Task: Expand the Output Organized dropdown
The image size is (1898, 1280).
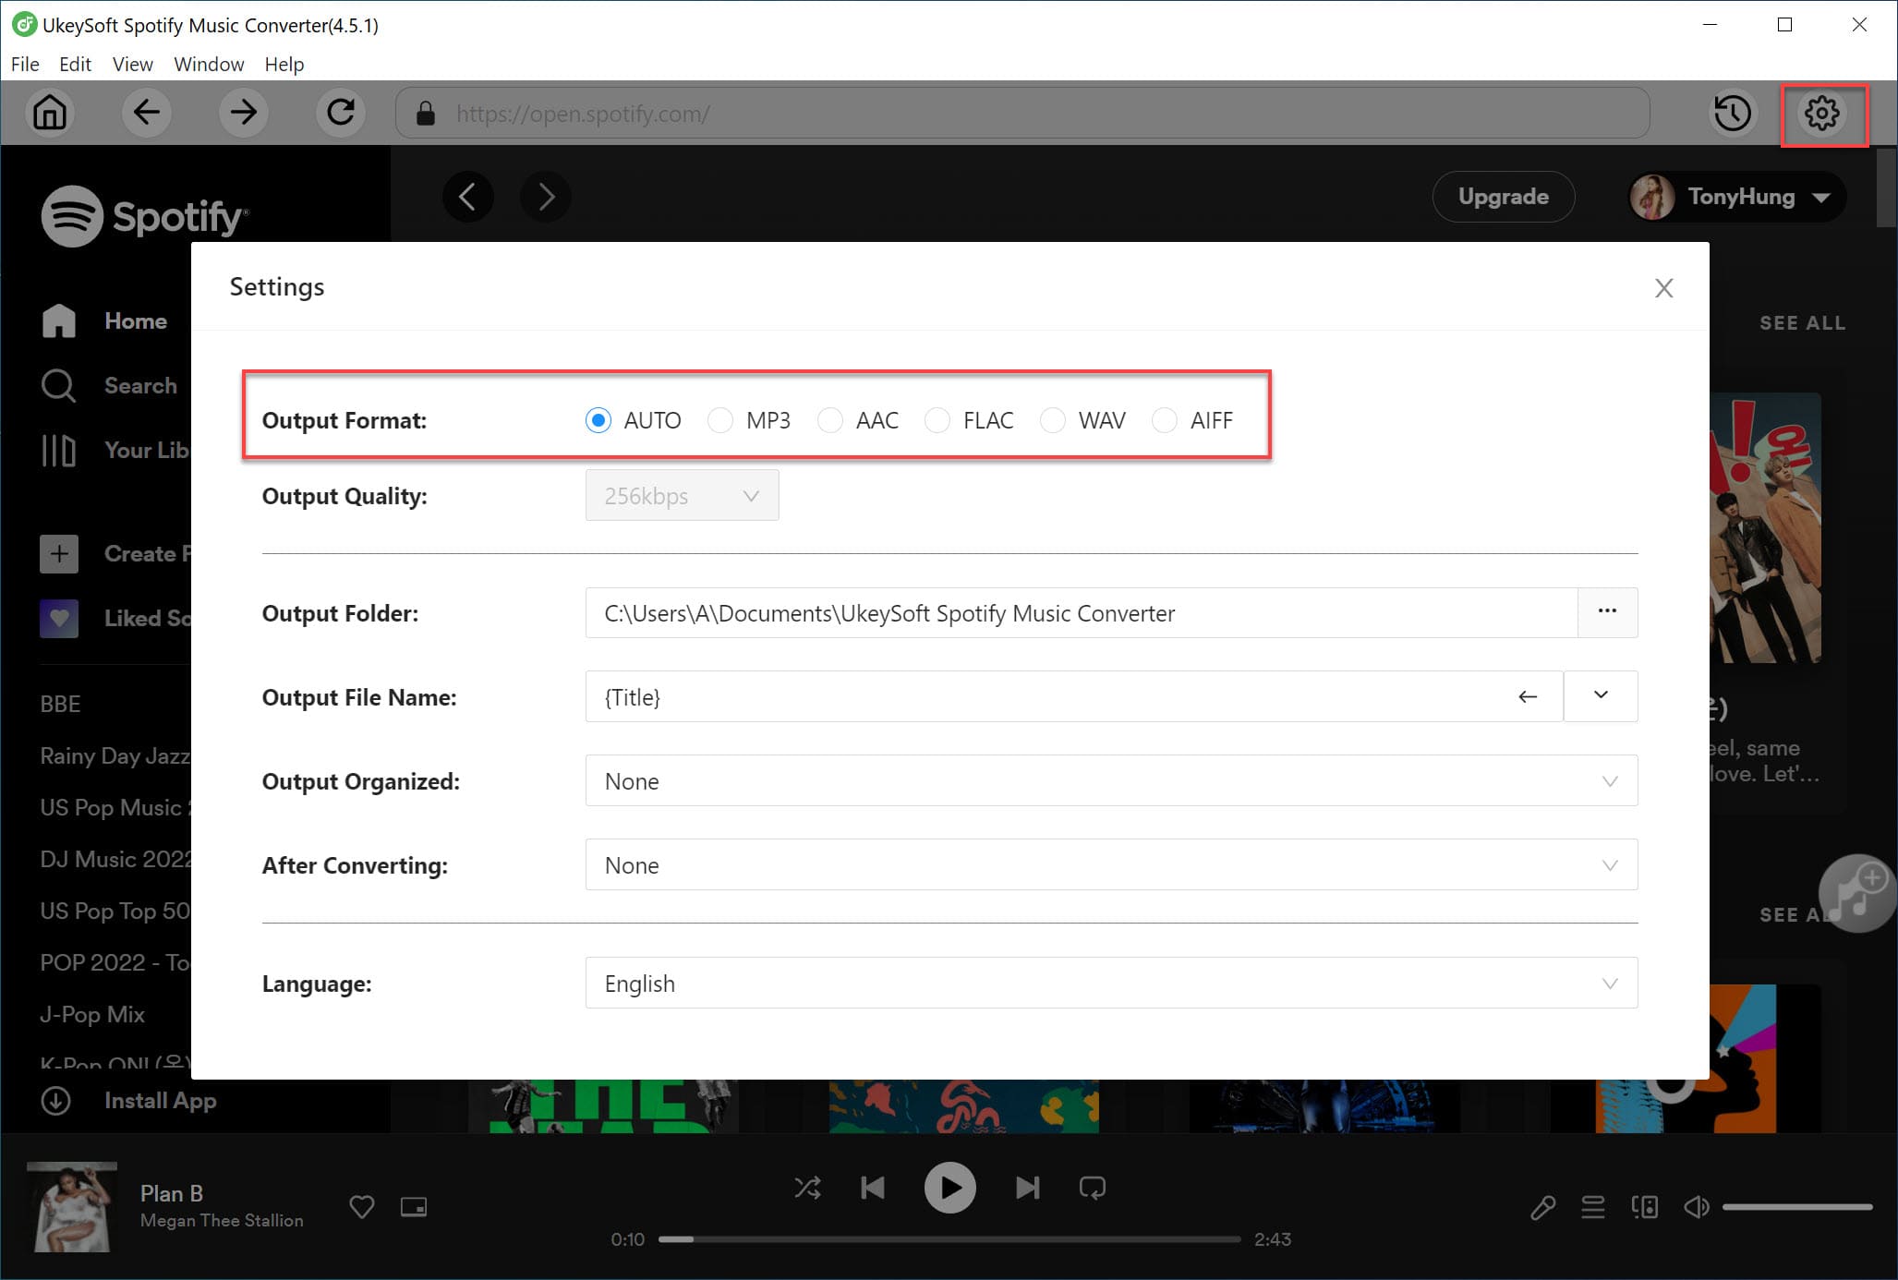Action: pyautogui.click(x=1608, y=780)
